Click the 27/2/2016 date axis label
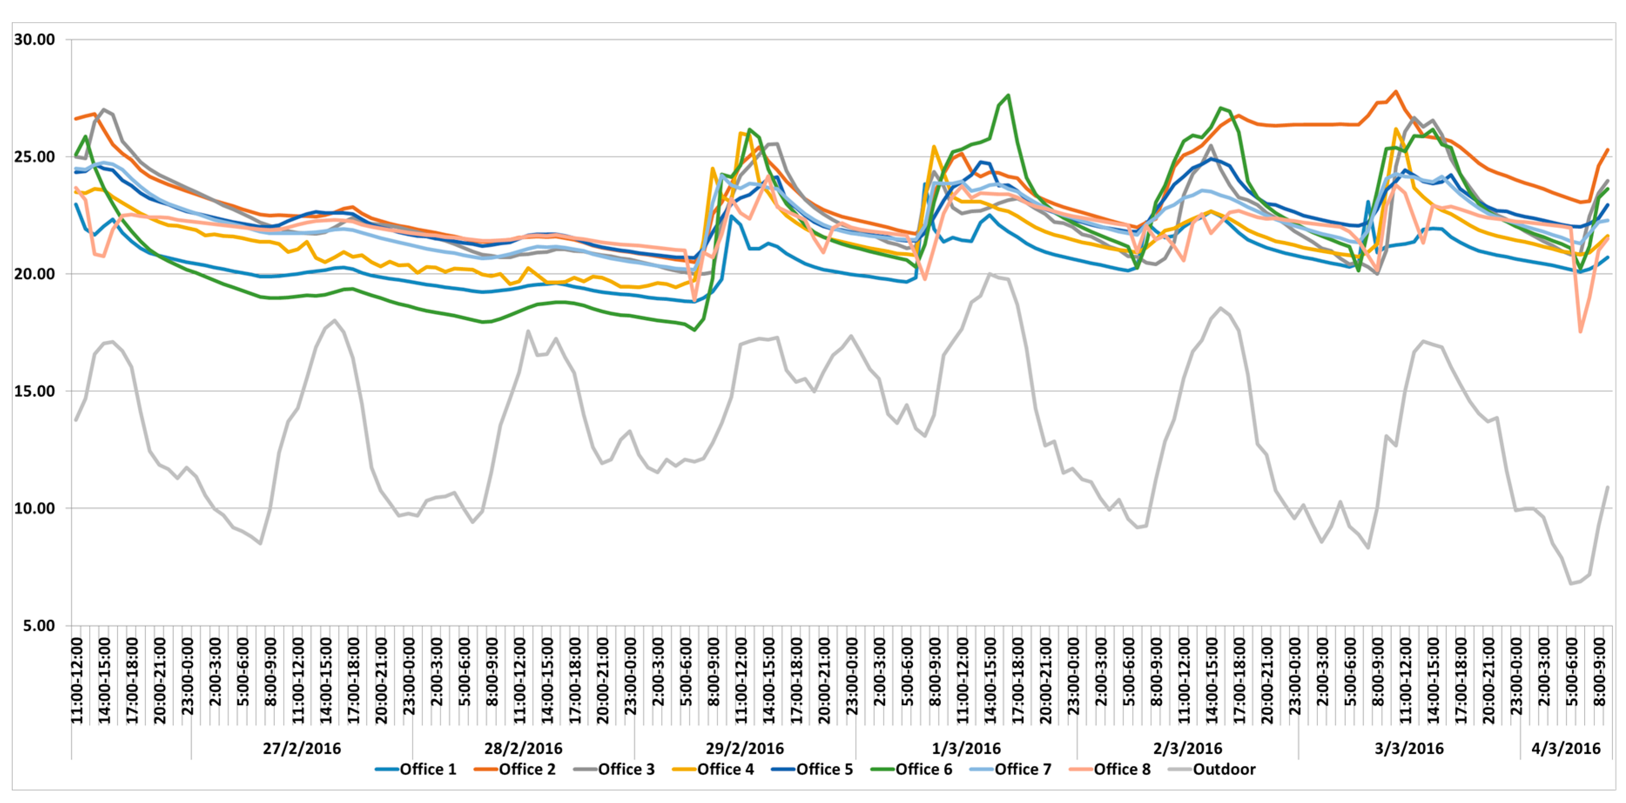1626x803 pixels. 302,748
